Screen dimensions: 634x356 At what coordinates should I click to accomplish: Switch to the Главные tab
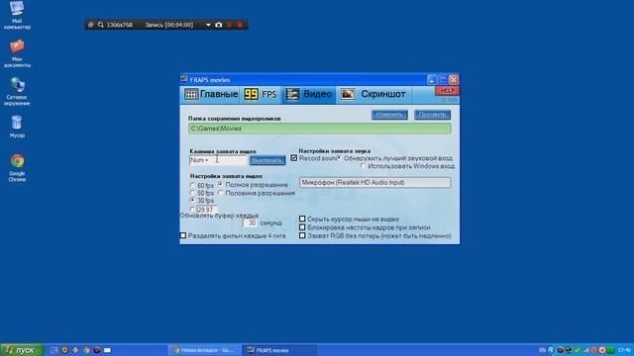coord(211,95)
